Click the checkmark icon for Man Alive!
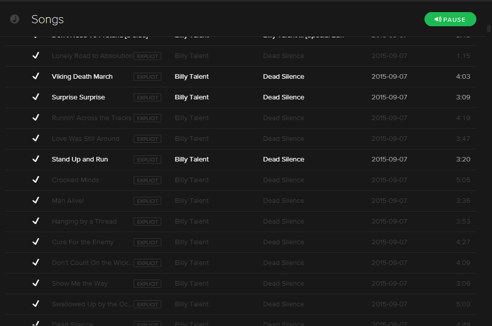The height and width of the screenshot is (326, 492). pyautogui.click(x=36, y=200)
